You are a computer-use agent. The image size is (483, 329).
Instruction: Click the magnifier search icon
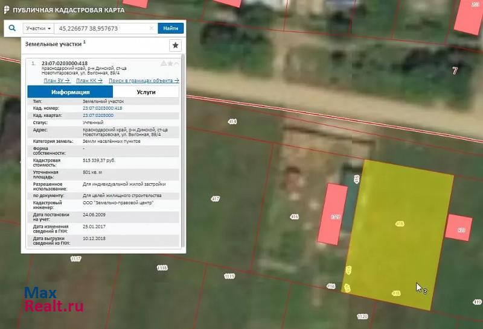[x=12, y=28]
